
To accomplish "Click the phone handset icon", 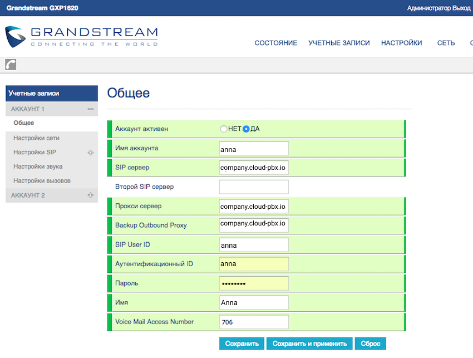I will pos(11,65).
